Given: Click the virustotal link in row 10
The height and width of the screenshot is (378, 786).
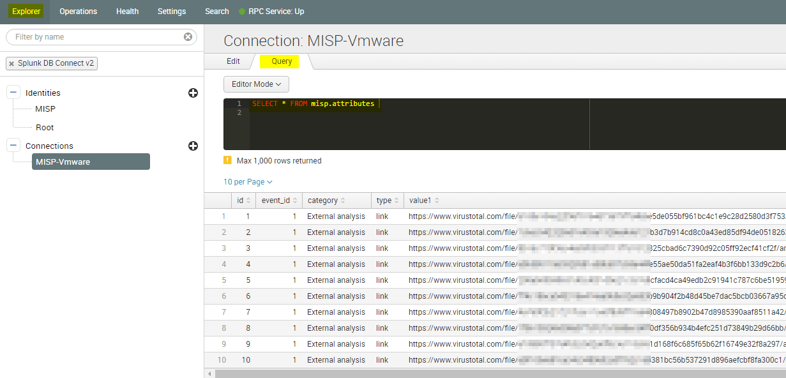Looking at the screenshot, I should click(x=597, y=360).
